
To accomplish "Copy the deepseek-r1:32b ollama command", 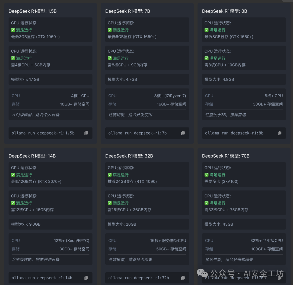I will coord(183,278).
